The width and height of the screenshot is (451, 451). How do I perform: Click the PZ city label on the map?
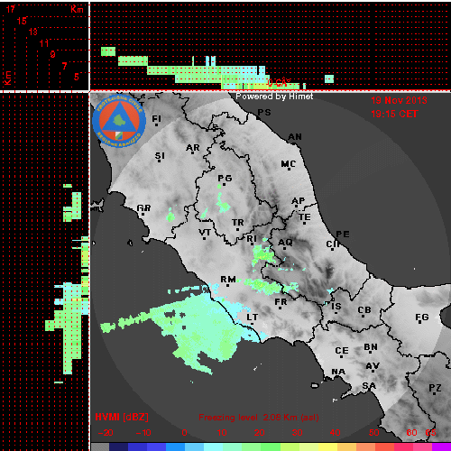[x=435, y=388]
